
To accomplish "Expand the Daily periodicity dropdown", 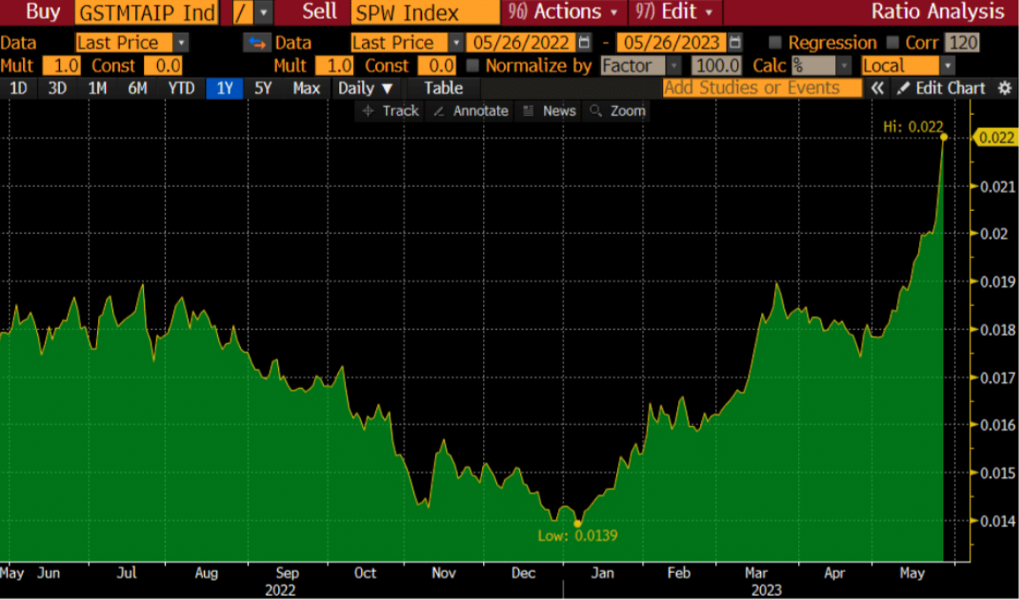I will (366, 88).
